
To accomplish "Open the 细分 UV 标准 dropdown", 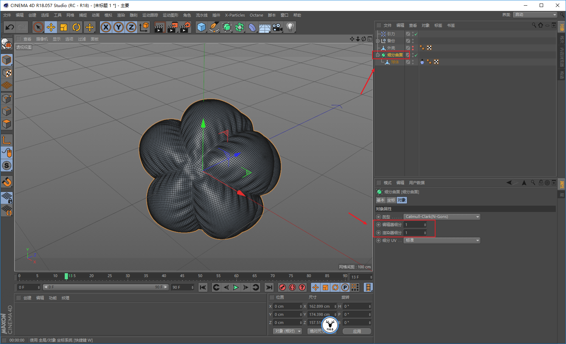I will [442, 240].
